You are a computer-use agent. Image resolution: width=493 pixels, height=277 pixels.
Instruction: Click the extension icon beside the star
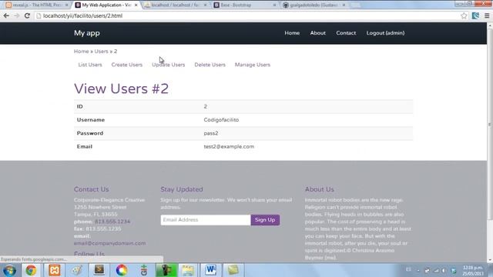coord(475,15)
